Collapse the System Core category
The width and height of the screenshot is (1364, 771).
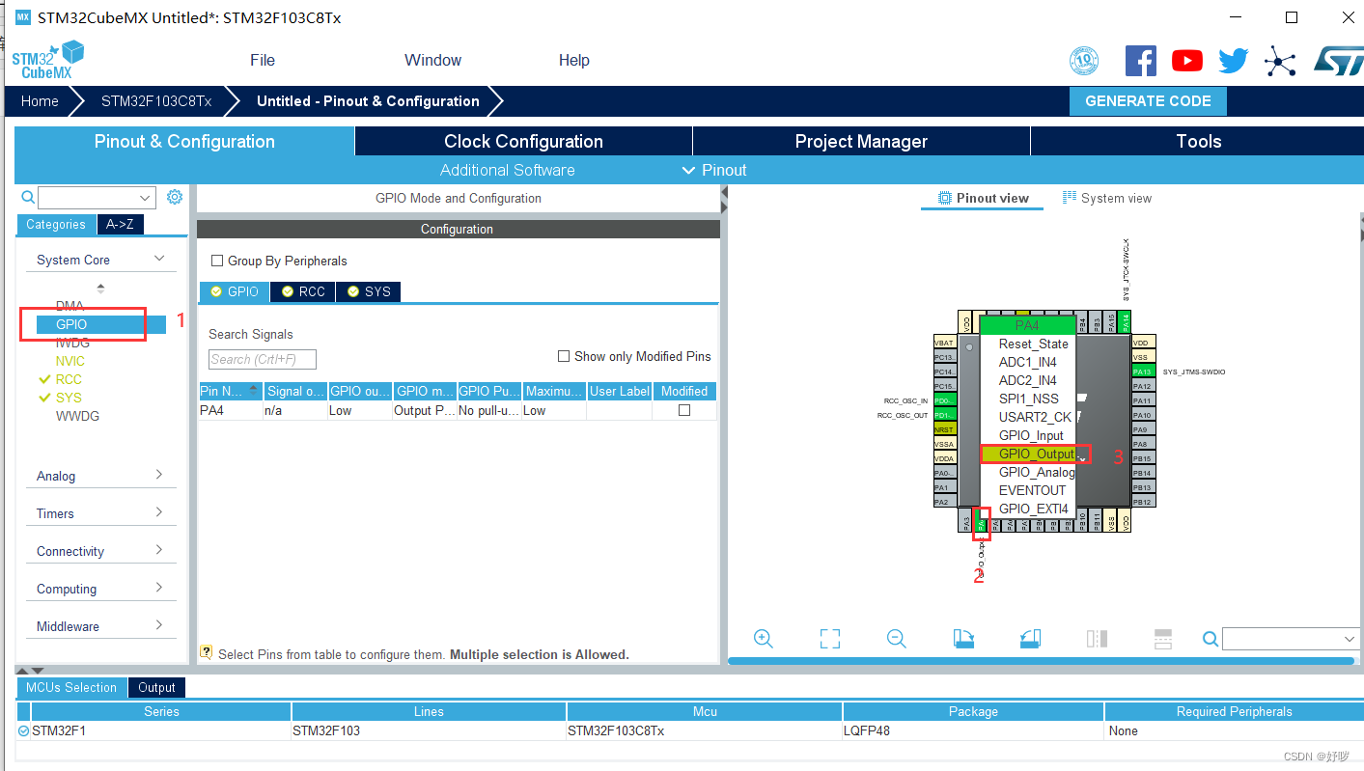tap(159, 259)
